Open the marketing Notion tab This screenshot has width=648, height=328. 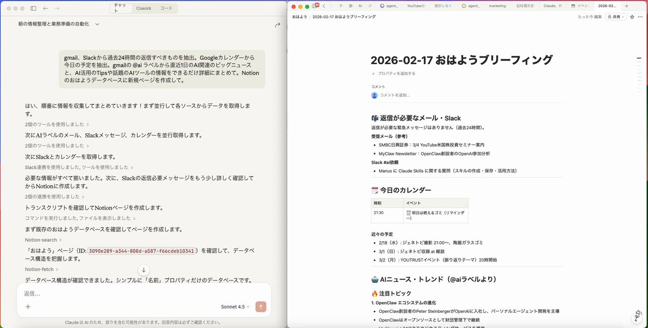point(498,6)
